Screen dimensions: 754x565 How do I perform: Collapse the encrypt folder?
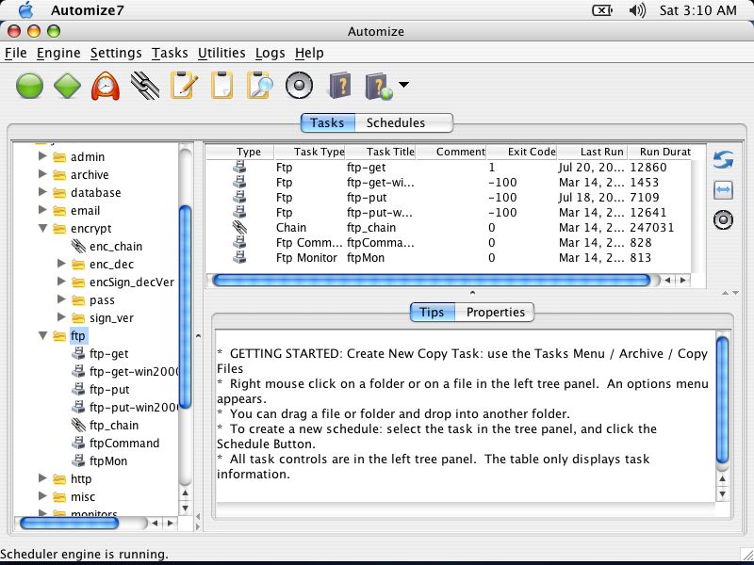(42, 228)
